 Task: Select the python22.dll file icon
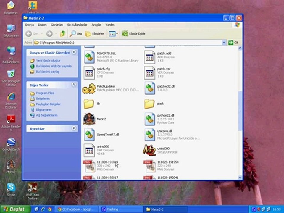pyautogui.click(x=150, y=119)
